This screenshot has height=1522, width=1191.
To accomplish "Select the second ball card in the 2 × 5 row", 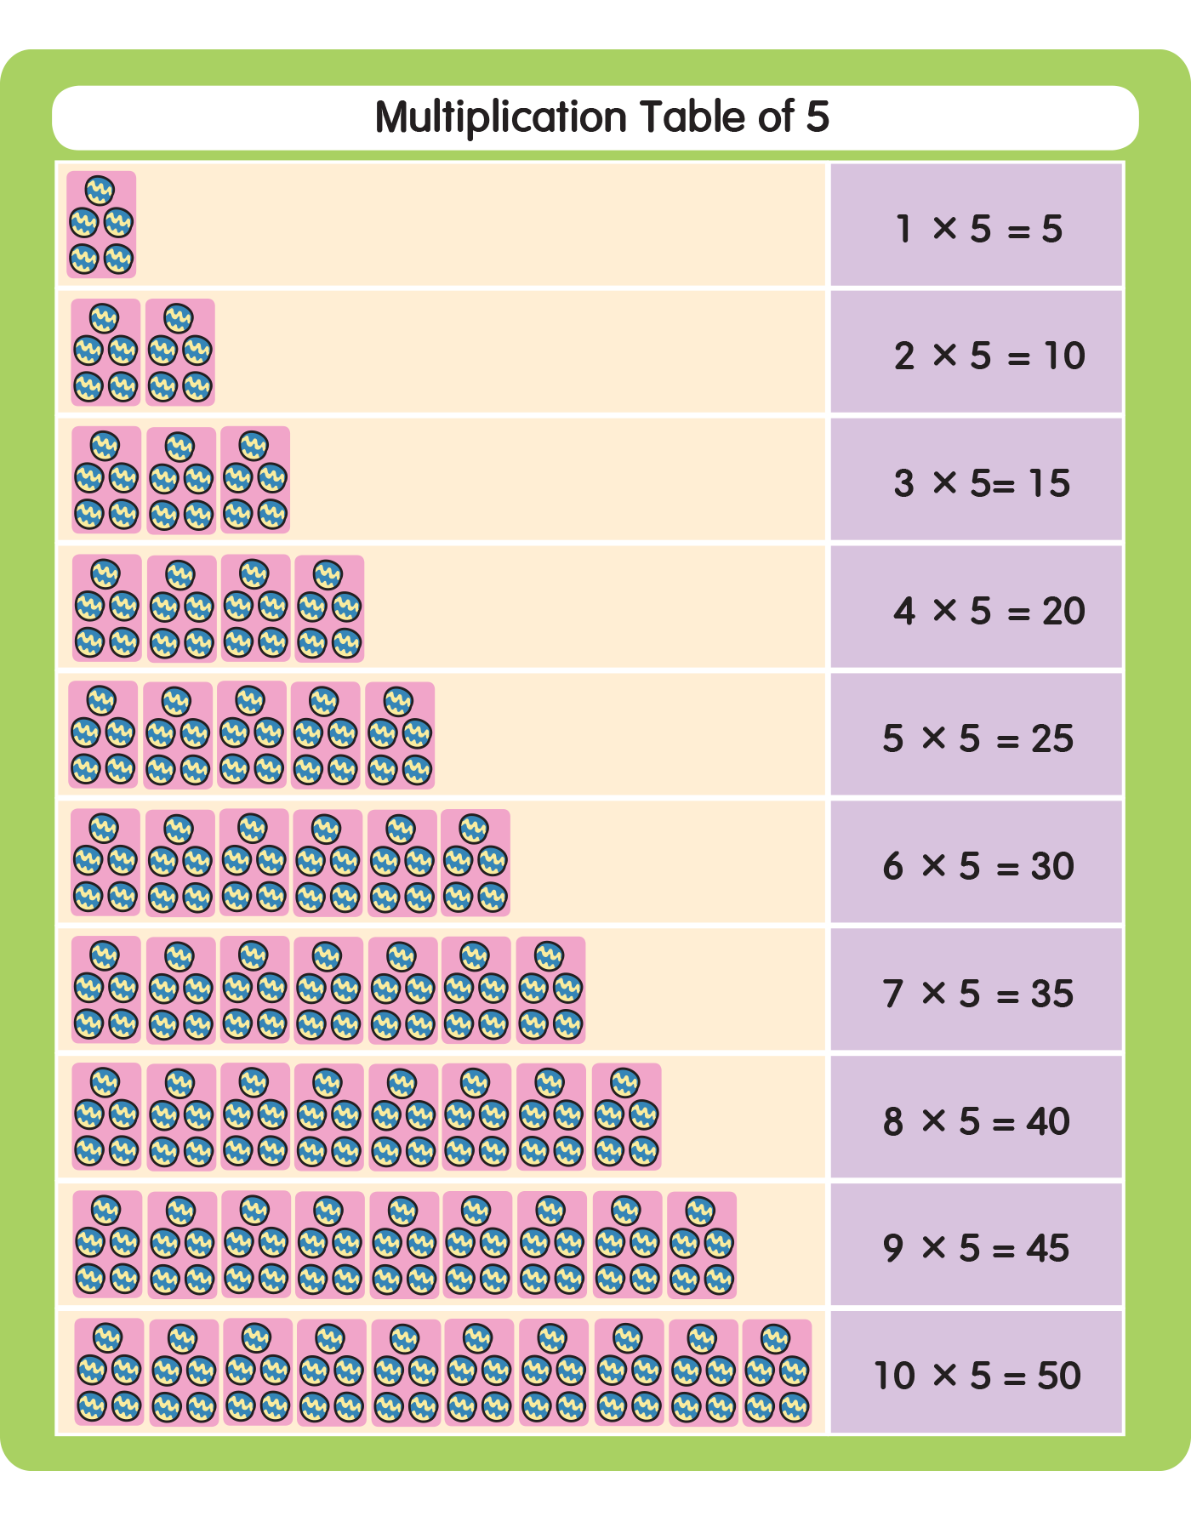I will (x=180, y=352).
